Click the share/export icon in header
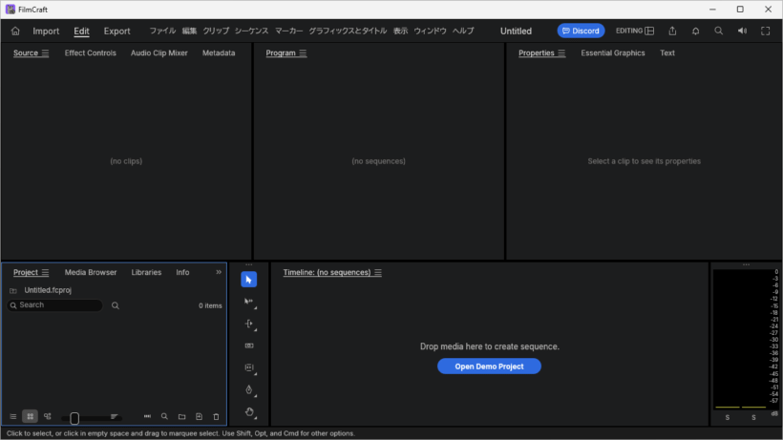 click(672, 31)
